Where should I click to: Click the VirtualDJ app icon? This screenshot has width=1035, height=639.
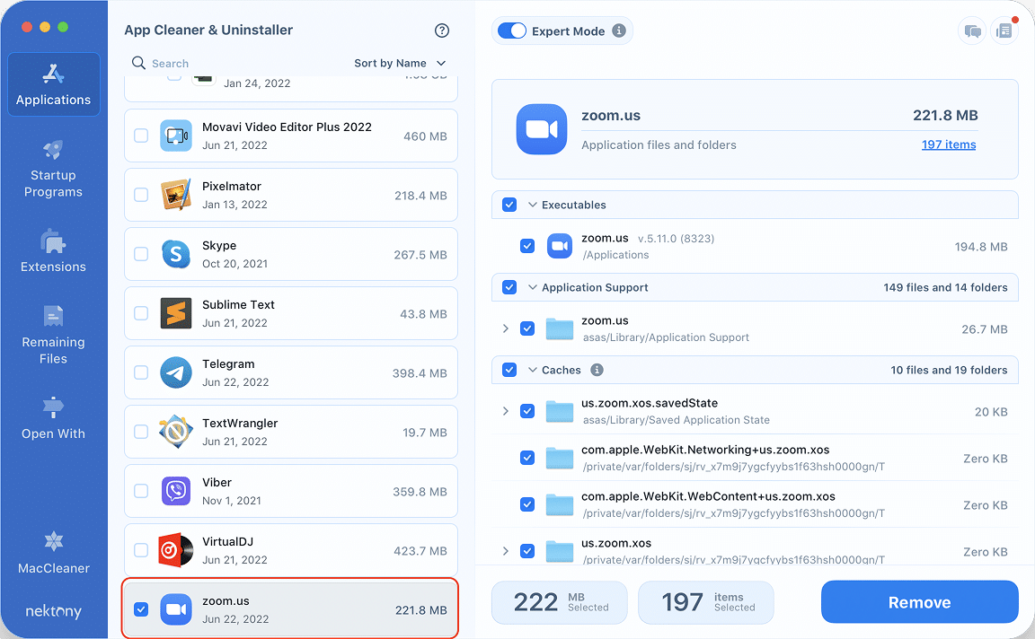pyautogui.click(x=175, y=550)
